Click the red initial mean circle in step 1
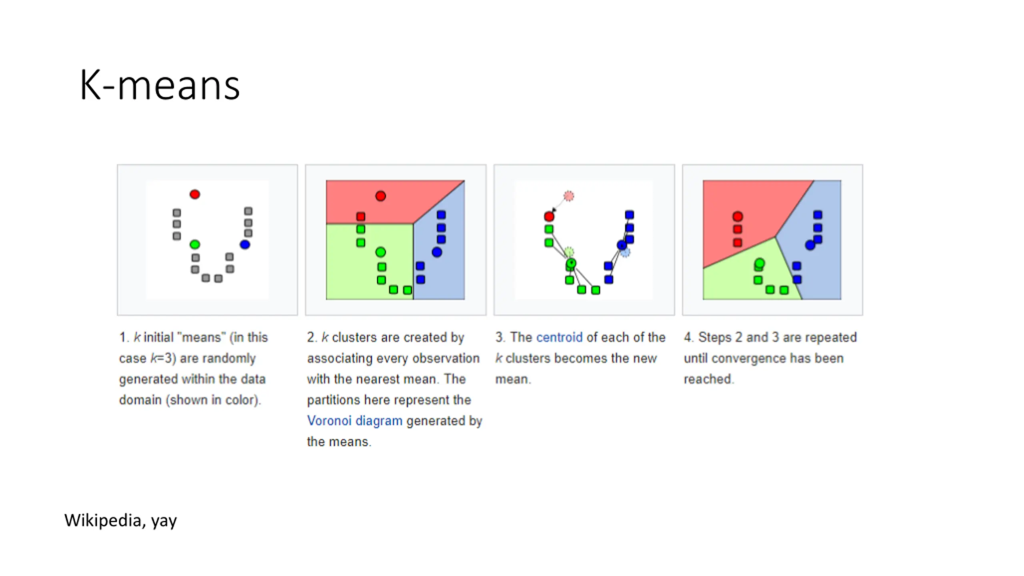This screenshot has width=1024, height=576. [195, 194]
